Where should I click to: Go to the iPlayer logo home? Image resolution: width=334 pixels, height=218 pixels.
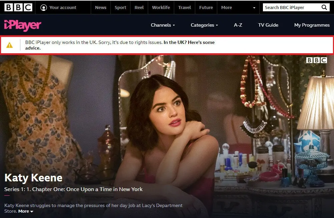(x=23, y=25)
